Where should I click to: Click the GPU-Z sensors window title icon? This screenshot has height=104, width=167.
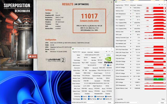tap(116, 1)
